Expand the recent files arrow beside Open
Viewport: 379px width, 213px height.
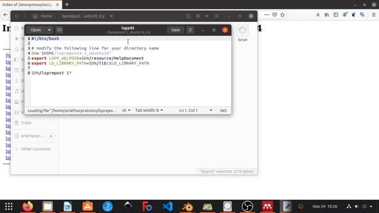pos(49,30)
